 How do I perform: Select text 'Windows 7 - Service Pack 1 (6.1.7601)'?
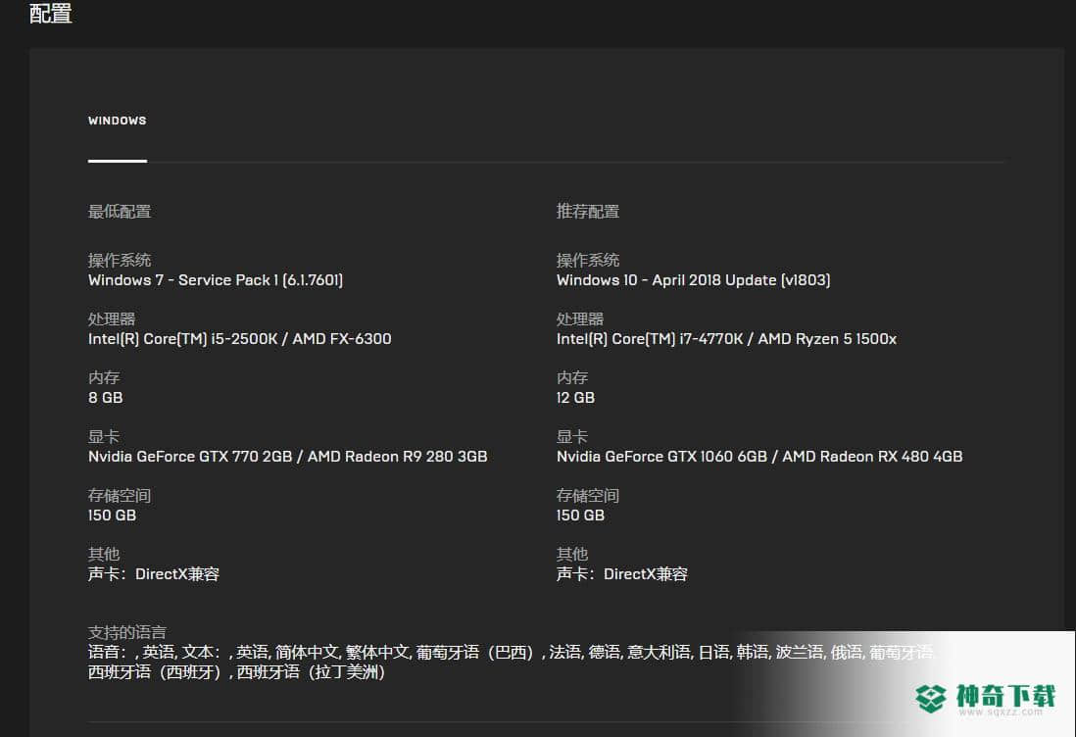click(216, 280)
